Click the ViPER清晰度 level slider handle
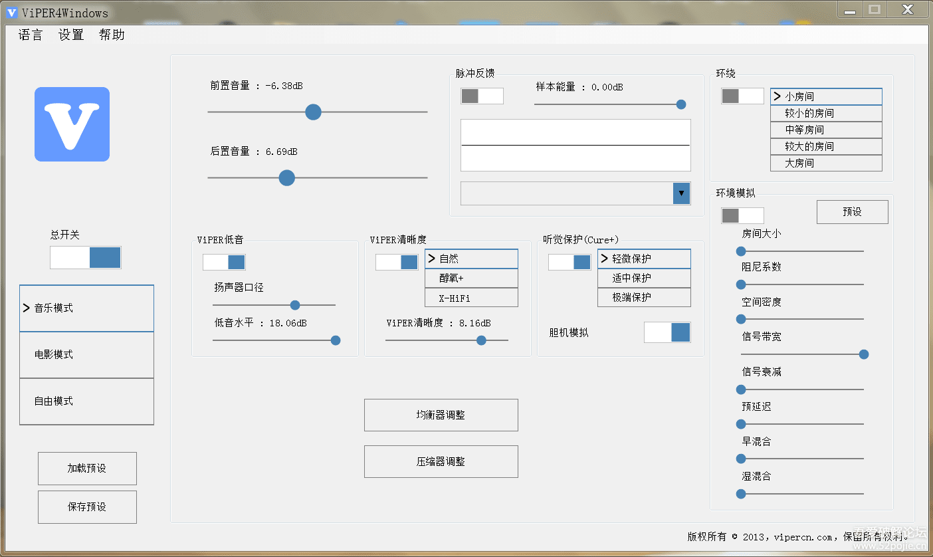 pos(481,340)
